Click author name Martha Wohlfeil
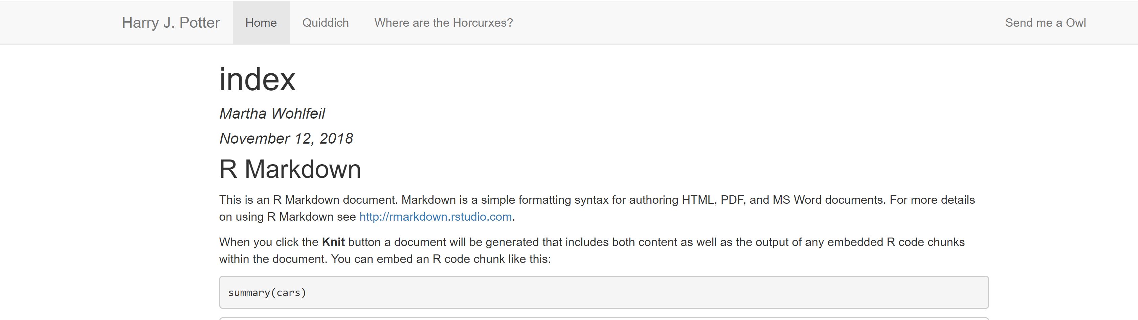Screen dimensions: 1138x320 272,114
